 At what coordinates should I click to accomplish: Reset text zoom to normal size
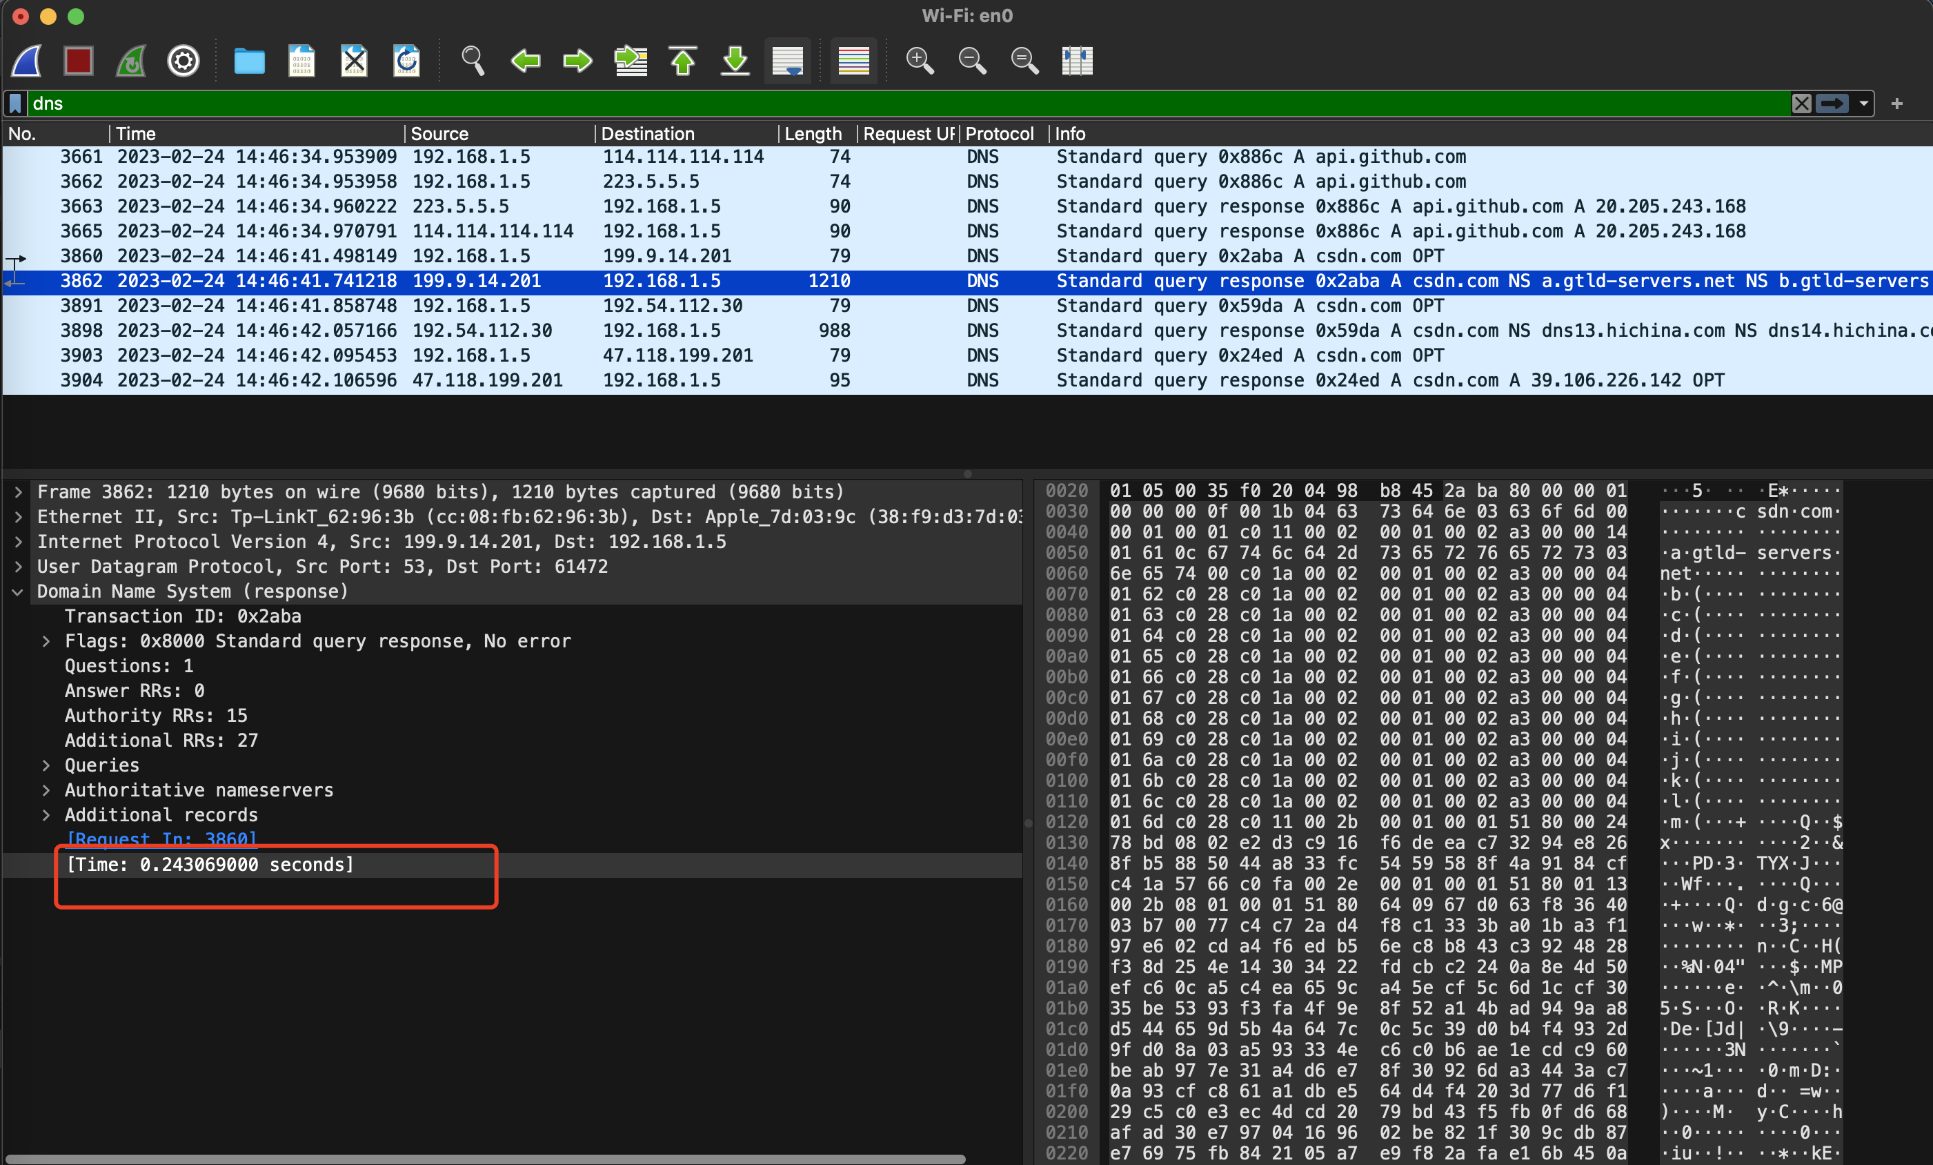pos(1024,61)
